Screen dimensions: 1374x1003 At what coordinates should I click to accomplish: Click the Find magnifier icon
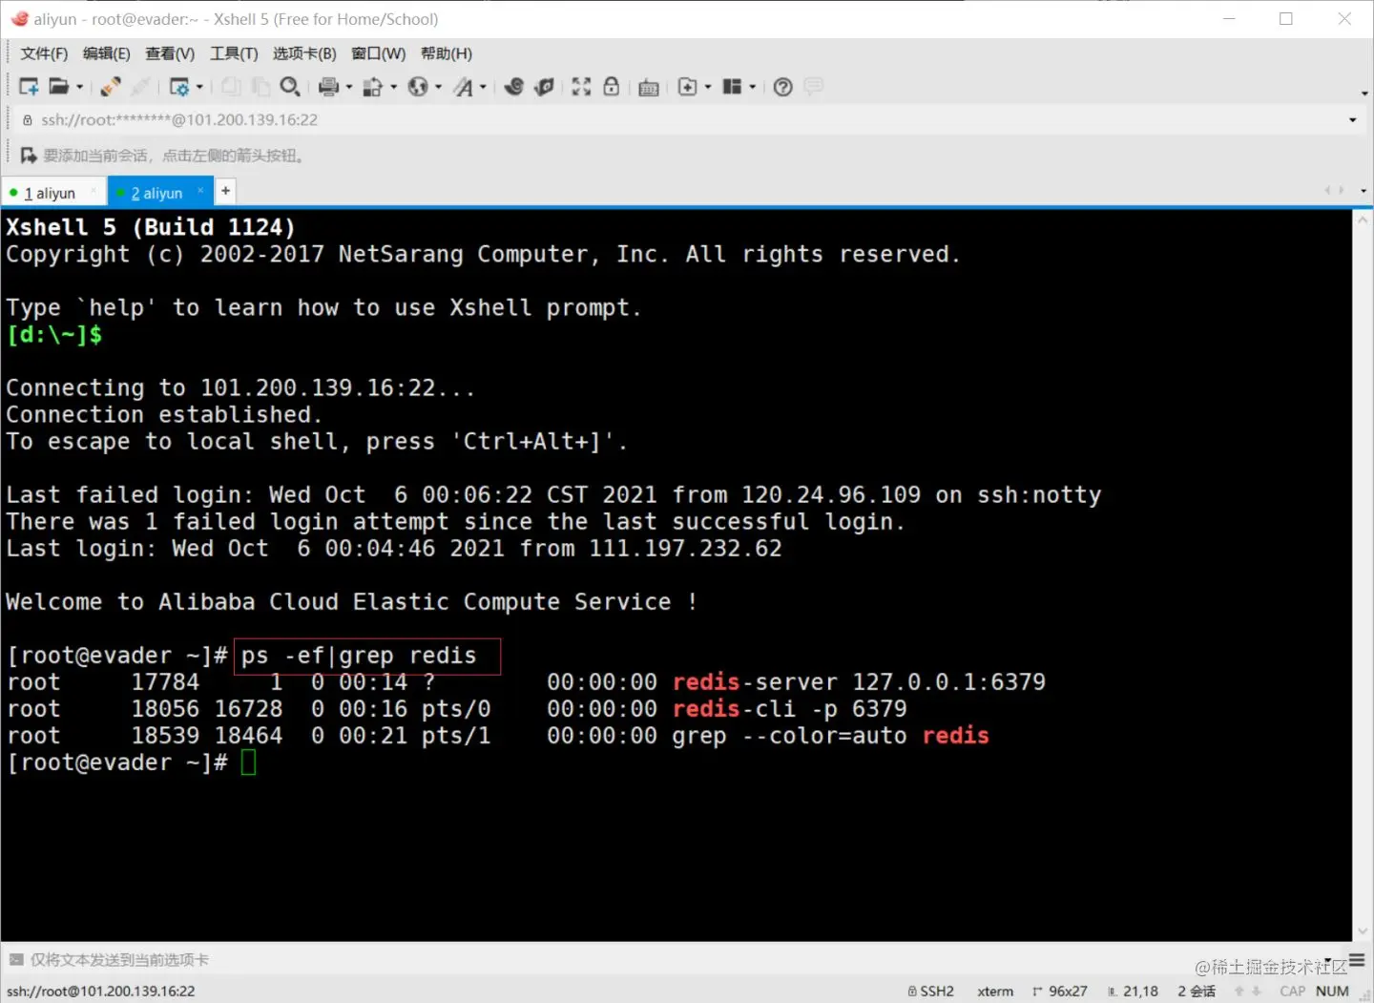290,87
